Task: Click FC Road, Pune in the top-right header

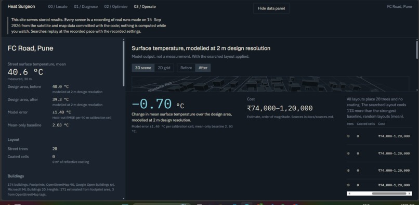Action: tap(399, 6)
